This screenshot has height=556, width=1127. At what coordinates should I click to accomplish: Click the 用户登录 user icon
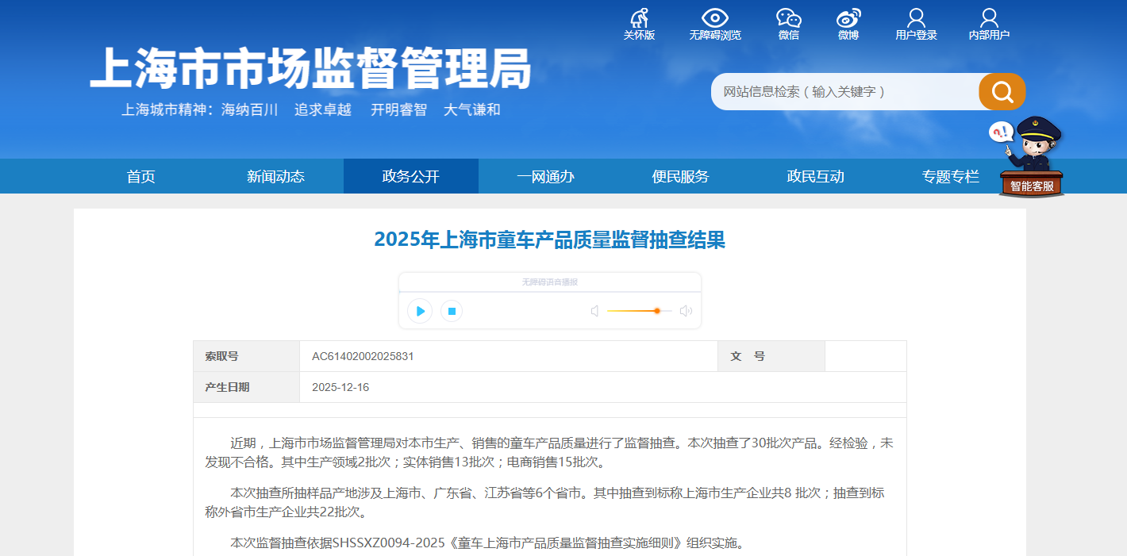click(916, 18)
